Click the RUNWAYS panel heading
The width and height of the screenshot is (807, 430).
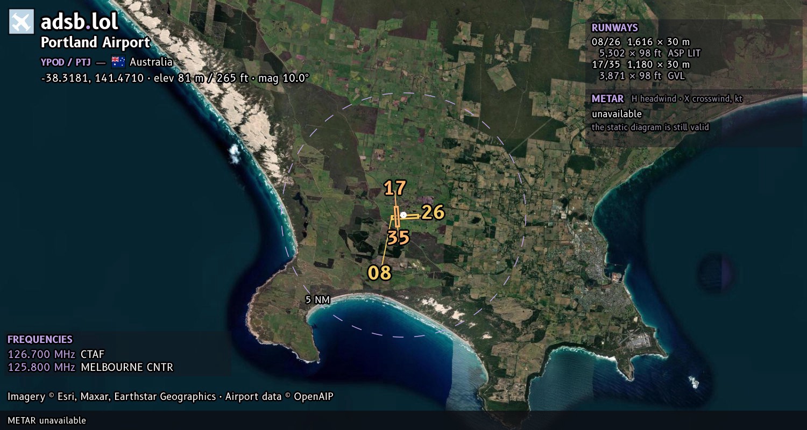[614, 28]
